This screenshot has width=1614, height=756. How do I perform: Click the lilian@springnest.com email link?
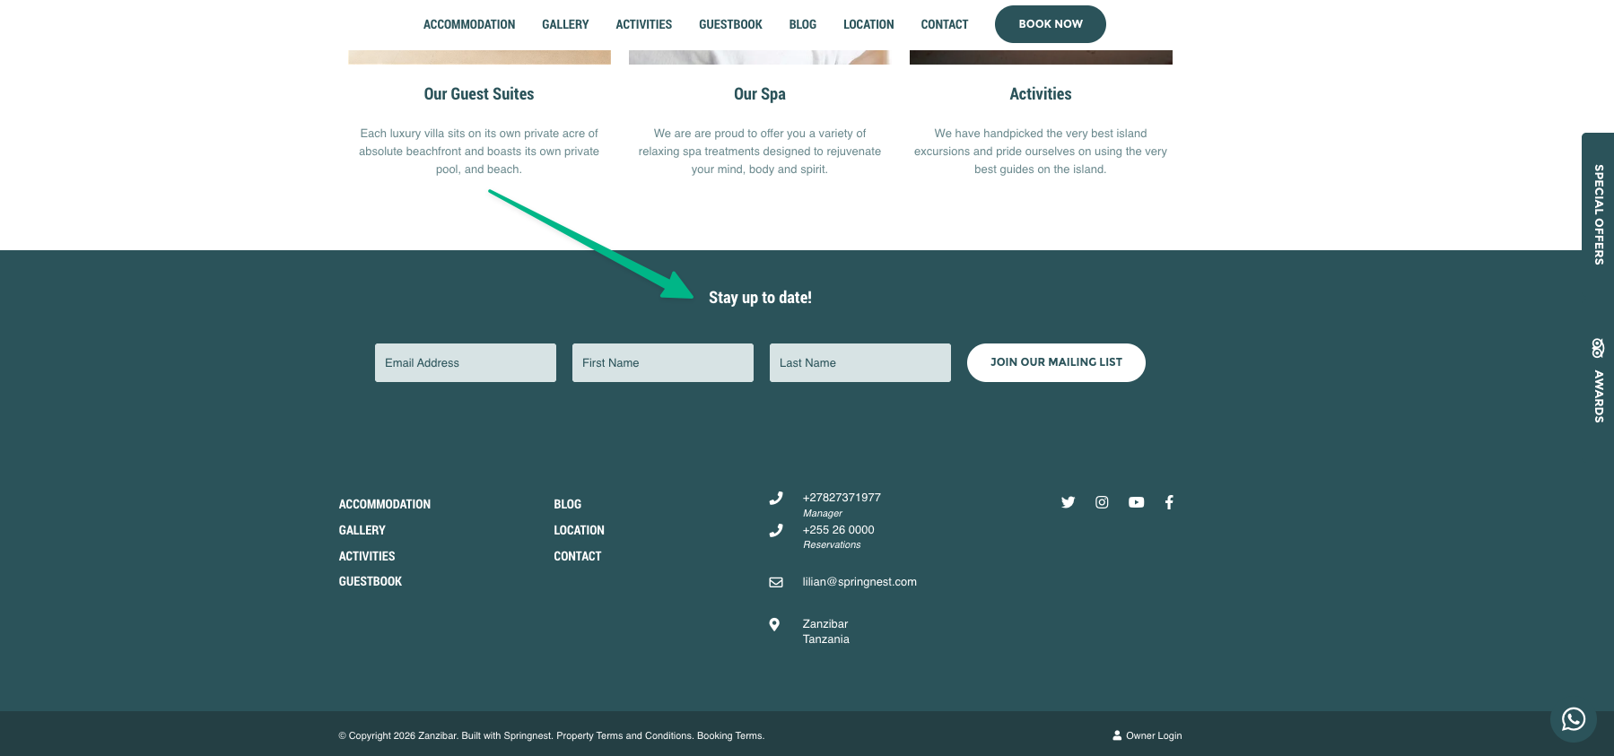click(859, 582)
